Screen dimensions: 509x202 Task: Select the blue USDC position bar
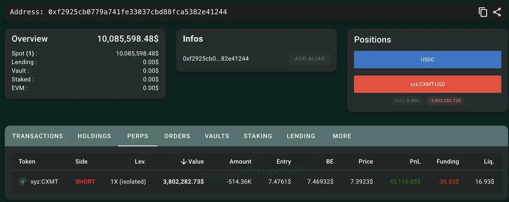click(x=428, y=60)
